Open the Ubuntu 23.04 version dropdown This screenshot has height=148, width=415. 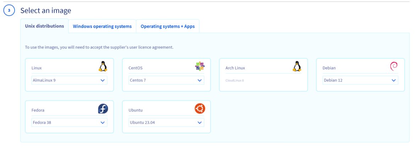[166, 123]
